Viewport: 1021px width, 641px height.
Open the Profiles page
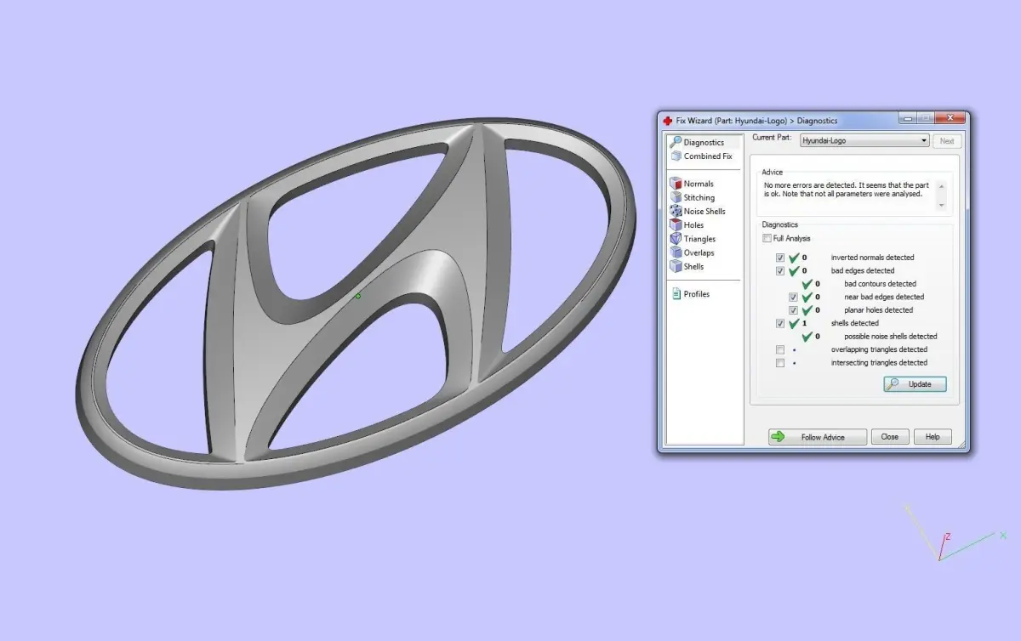[690, 294]
